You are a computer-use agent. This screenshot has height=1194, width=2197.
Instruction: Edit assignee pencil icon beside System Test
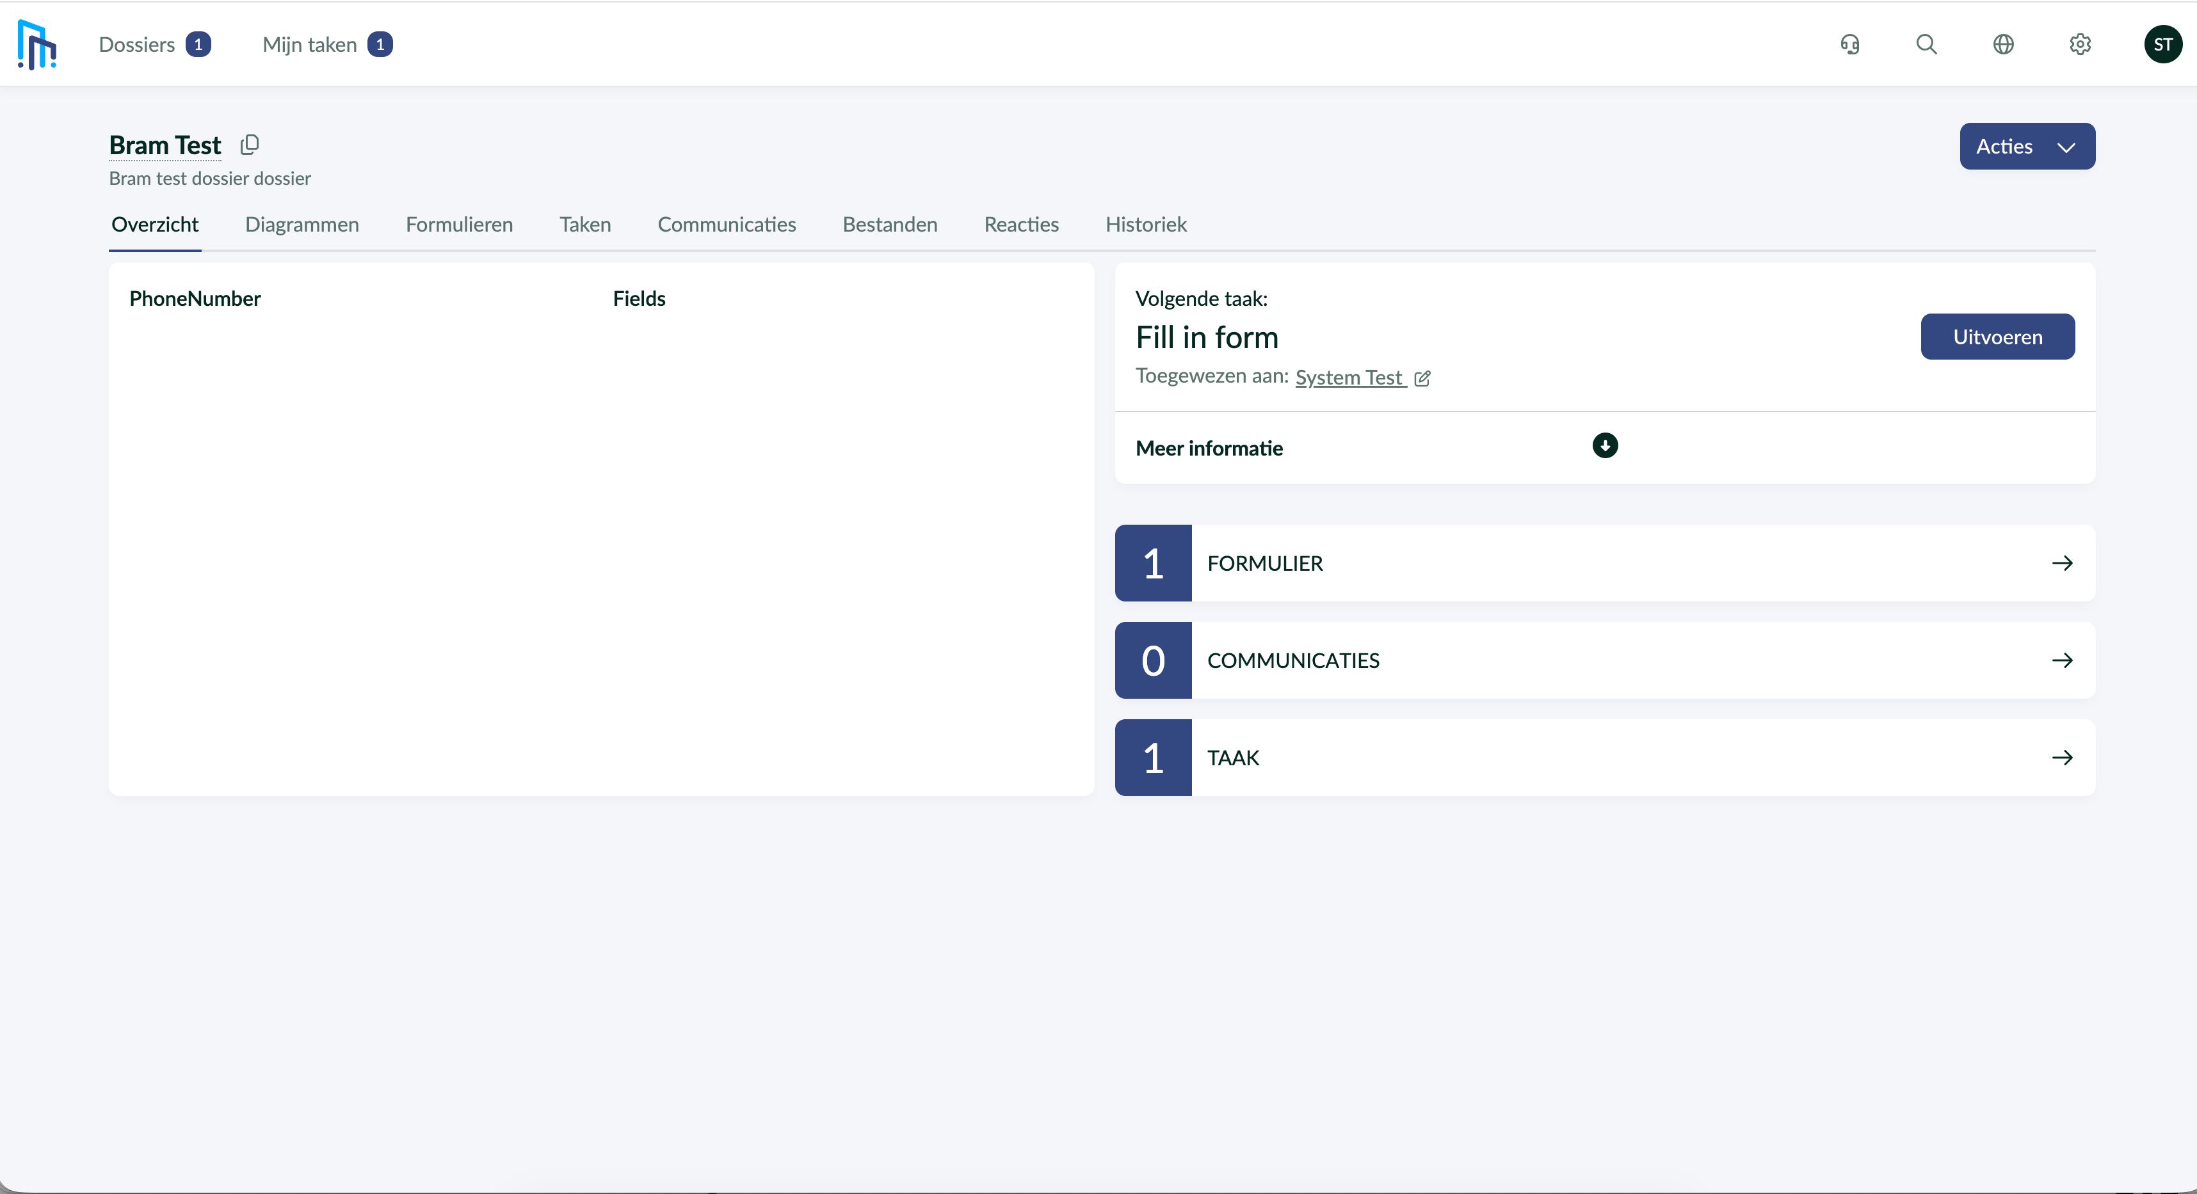click(1422, 378)
